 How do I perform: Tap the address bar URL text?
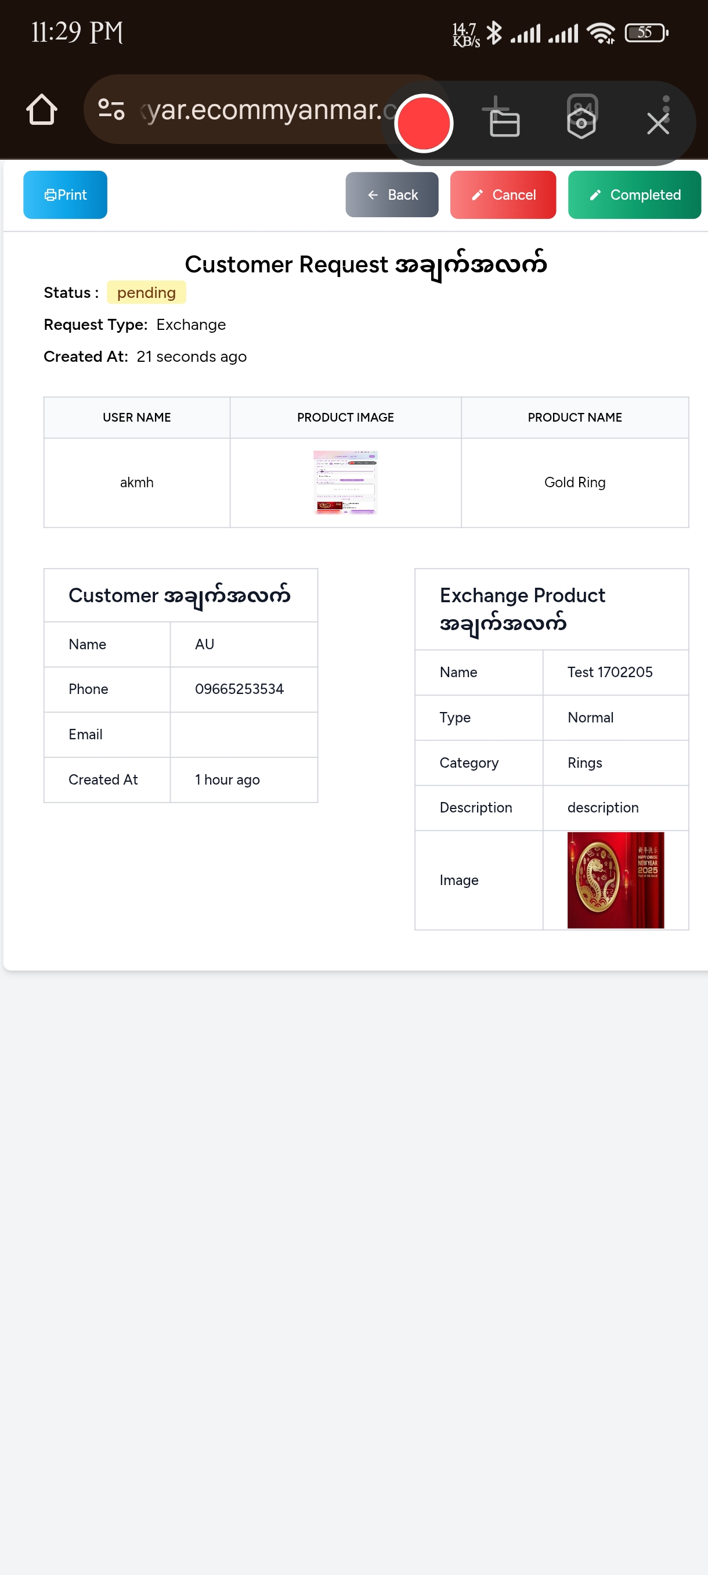pyautogui.click(x=268, y=110)
